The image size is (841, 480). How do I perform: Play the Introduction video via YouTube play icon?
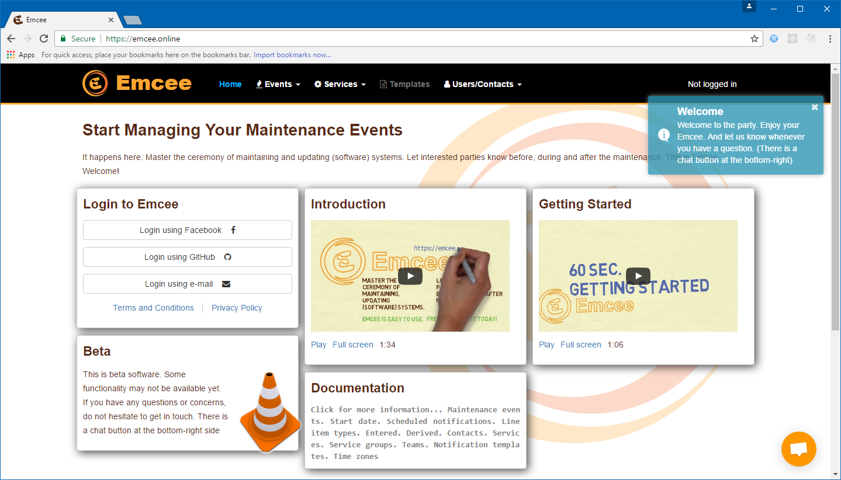[410, 276]
